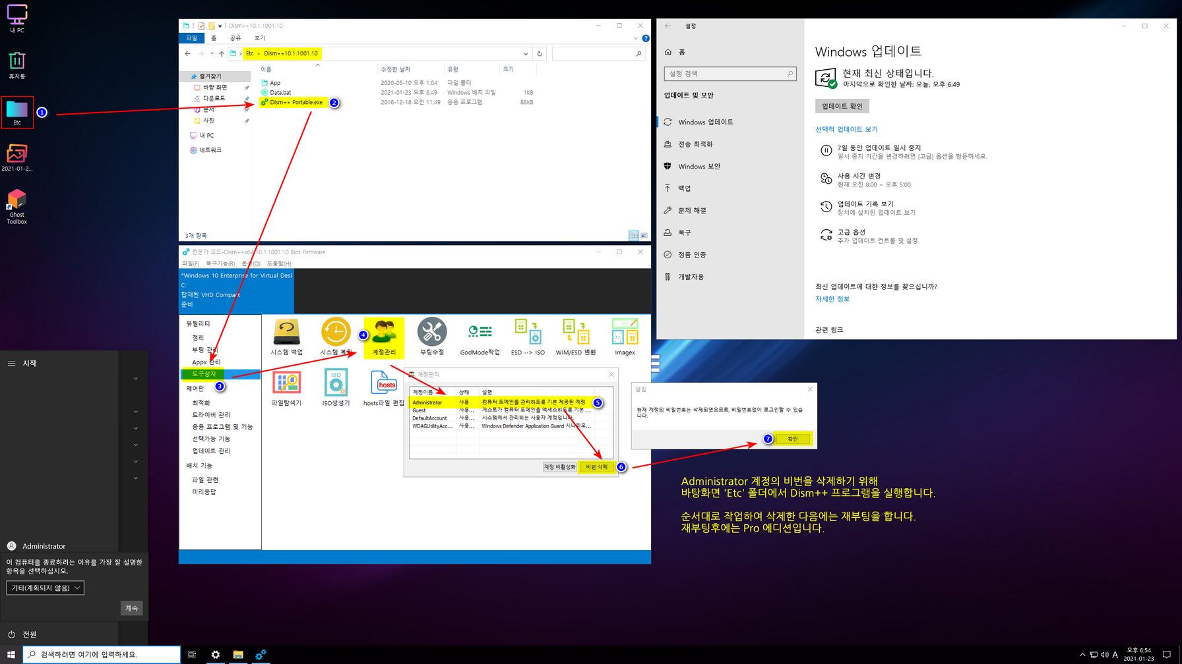
Task: Open the 휴지통 desktop icon
Action: (x=17, y=65)
